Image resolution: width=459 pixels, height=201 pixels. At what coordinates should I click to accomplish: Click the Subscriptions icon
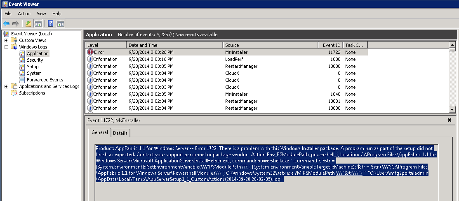pos(14,93)
